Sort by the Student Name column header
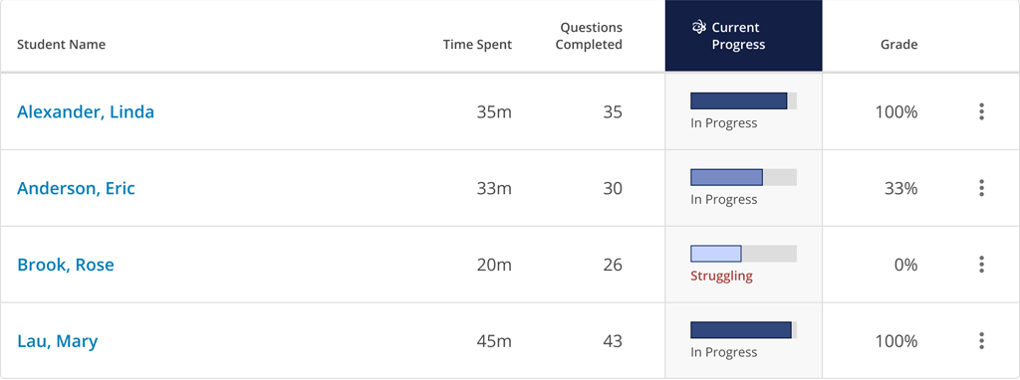Image resolution: width=1020 pixels, height=380 pixels. pyautogui.click(x=61, y=45)
